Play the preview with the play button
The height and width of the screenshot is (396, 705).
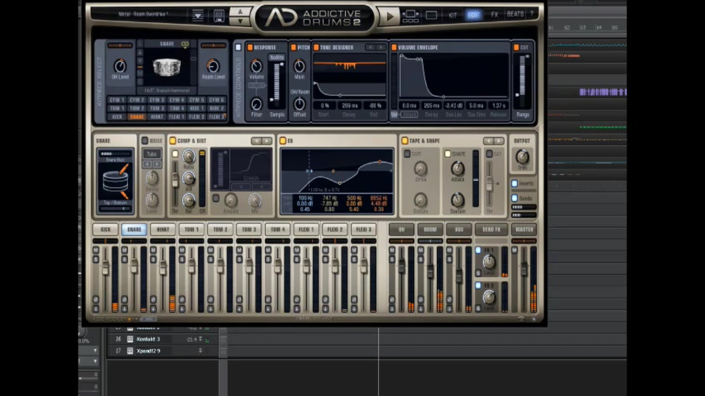coord(389,17)
